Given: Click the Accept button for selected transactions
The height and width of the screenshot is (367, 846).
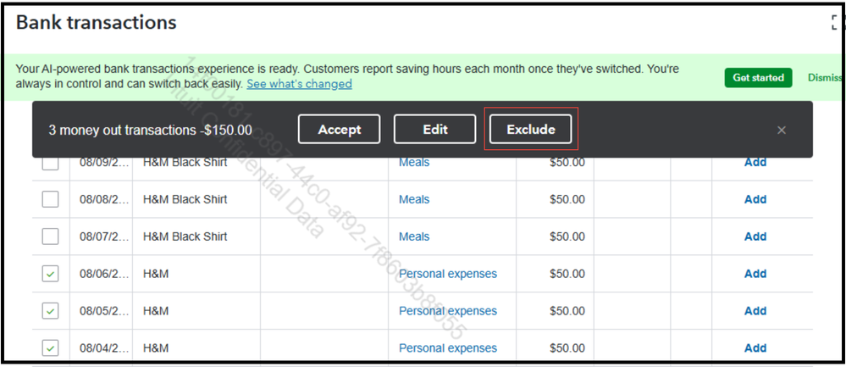Looking at the screenshot, I should pyautogui.click(x=340, y=130).
